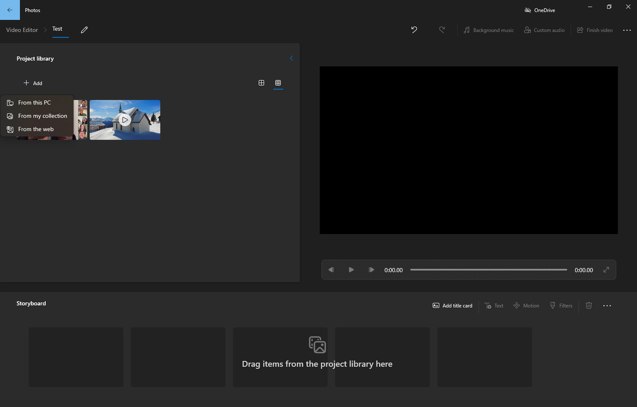Open the storyboard See more menu
This screenshot has height=407, width=637.
tap(607, 305)
